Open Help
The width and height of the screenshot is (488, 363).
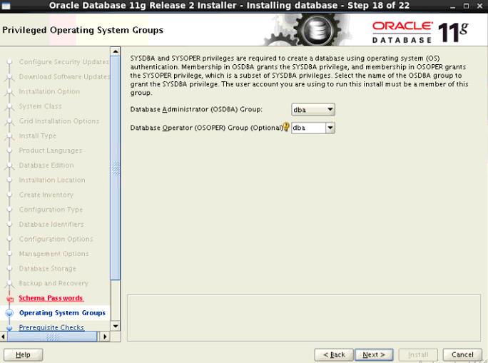(x=23, y=354)
